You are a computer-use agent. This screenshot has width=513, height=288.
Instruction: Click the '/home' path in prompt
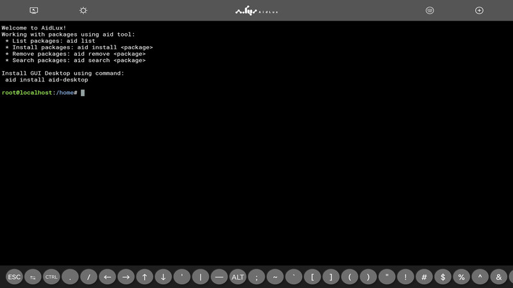(x=65, y=93)
